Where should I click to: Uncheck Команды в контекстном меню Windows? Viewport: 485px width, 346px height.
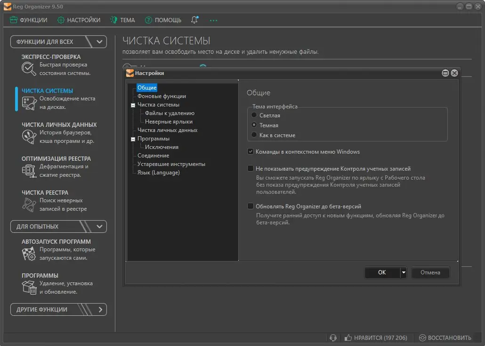(x=251, y=152)
